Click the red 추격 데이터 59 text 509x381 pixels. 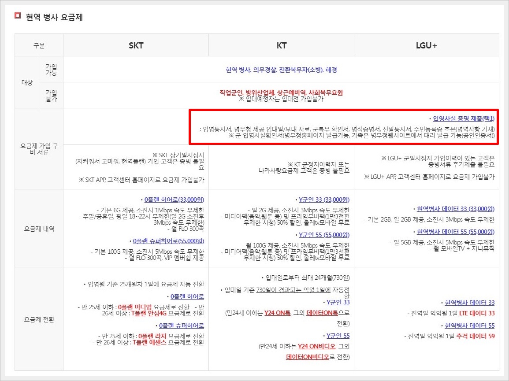(476, 336)
